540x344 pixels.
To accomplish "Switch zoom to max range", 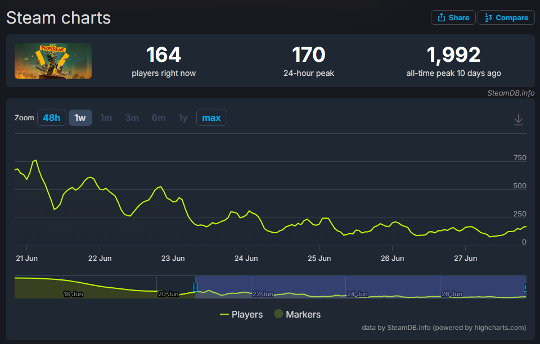I will (x=211, y=117).
